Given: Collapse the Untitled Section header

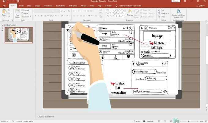Looking at the screenshot, I should click(2, 25).
